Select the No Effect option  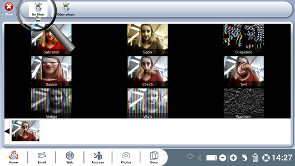point(38,10)
